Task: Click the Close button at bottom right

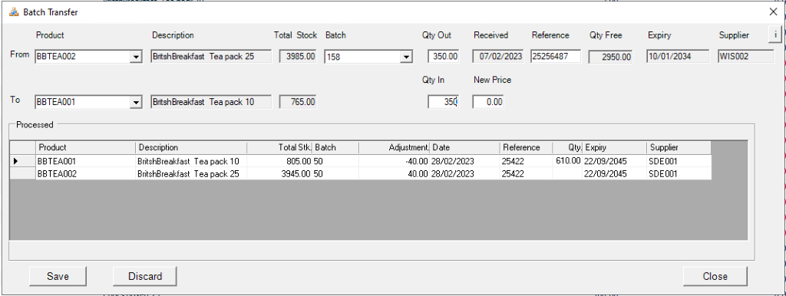Action: [715, 276]
